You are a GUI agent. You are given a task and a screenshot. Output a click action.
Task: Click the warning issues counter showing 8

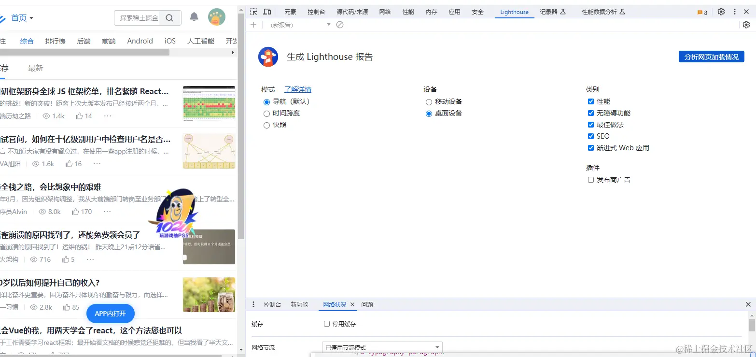point(702,13)
